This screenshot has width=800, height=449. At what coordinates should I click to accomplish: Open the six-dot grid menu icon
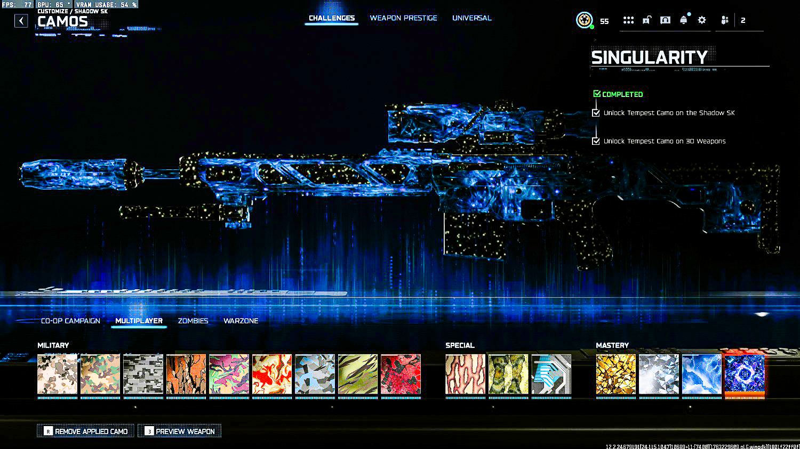pyautogui.click(x=629, y=20)
